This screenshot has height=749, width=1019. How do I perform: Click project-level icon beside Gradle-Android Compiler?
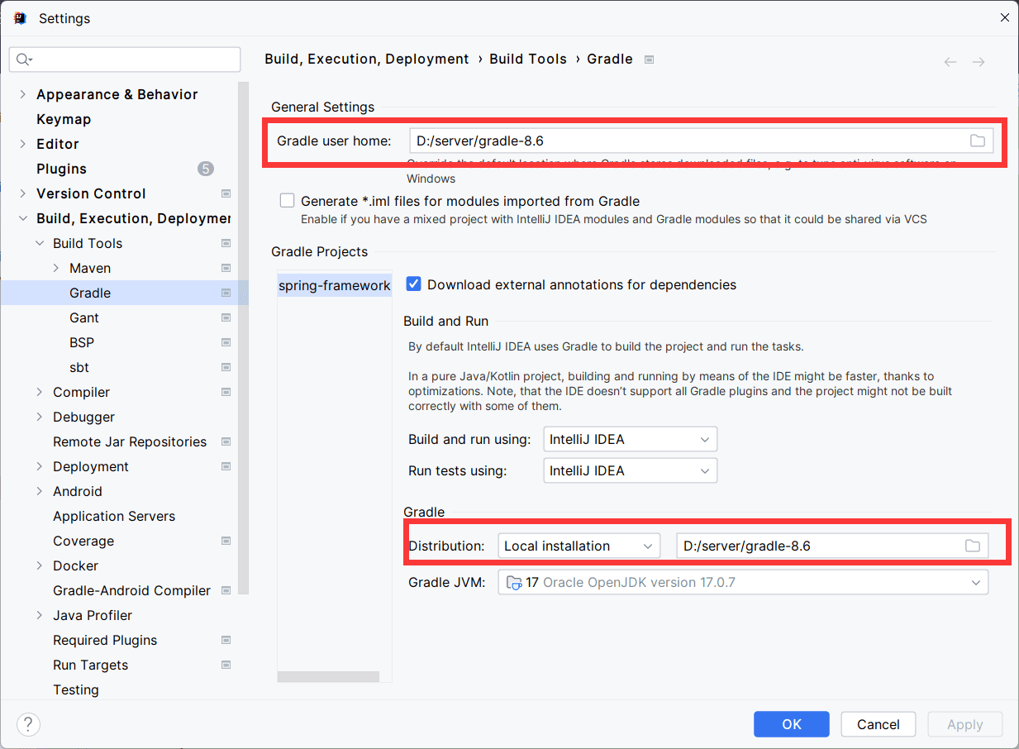pos(226,590)
